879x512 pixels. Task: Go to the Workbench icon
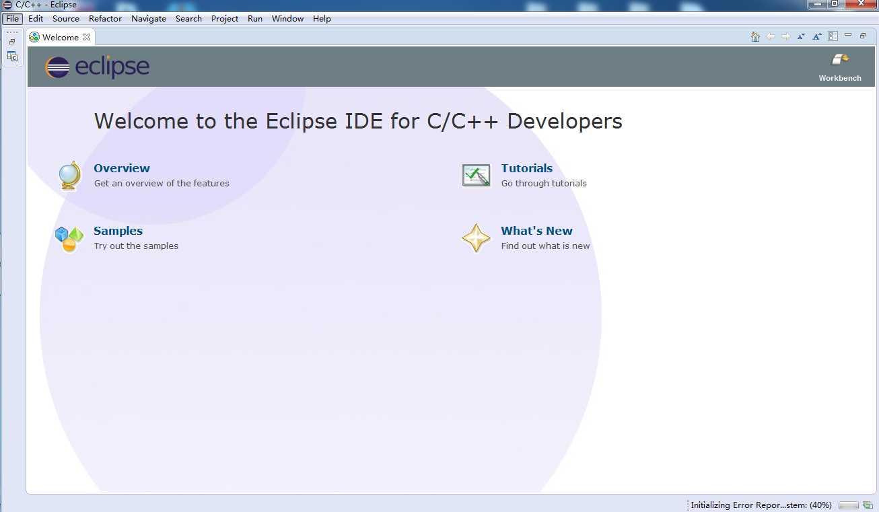coord(840,60)
